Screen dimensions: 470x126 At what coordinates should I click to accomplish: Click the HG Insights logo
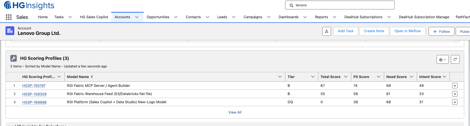point(29,5)
